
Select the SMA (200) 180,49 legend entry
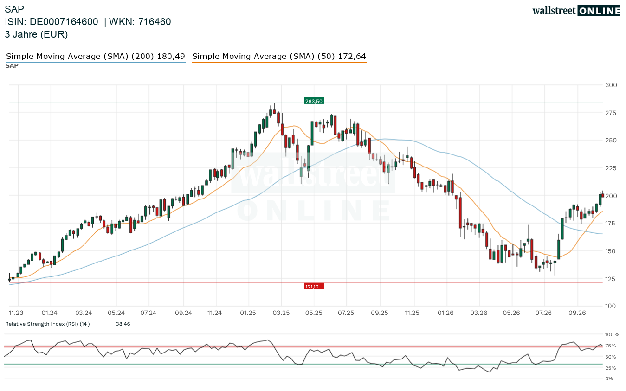[x=96, y=57]
